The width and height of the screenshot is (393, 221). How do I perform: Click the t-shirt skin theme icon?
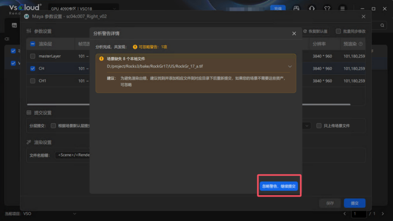327,8
